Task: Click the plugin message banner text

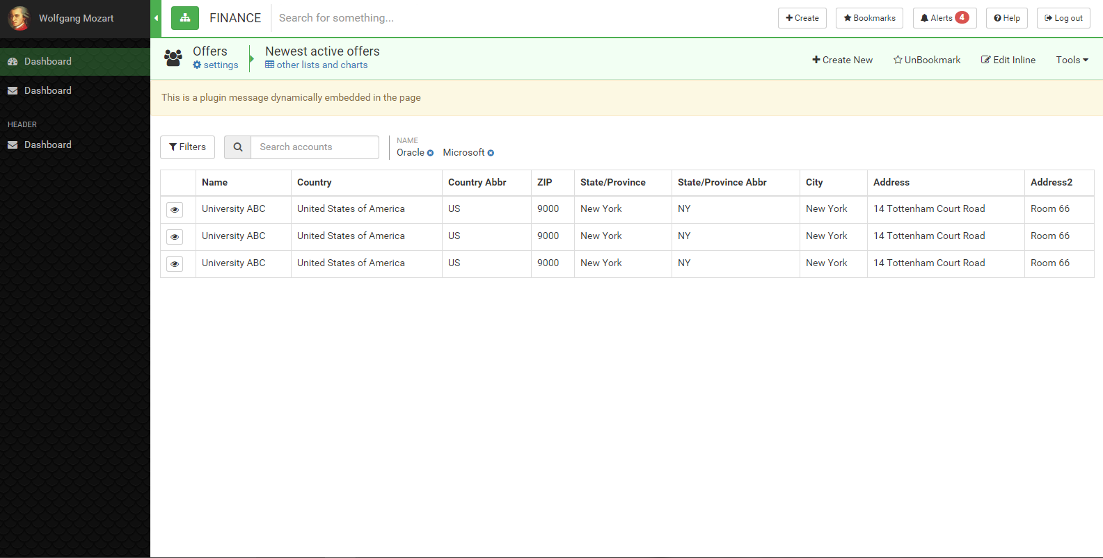Action: tap(291, 97)
